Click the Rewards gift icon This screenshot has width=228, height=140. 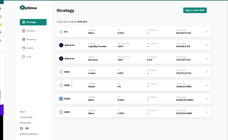tap(24, 39)
